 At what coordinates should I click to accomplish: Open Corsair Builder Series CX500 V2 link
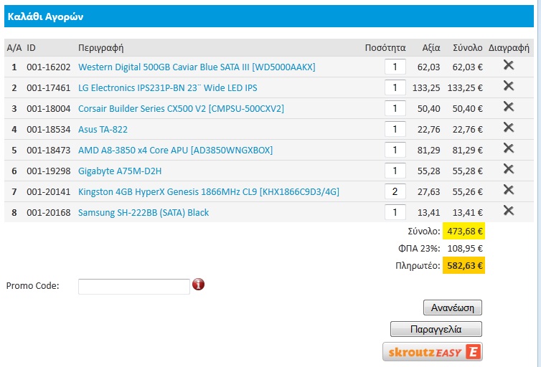[181, 108]
